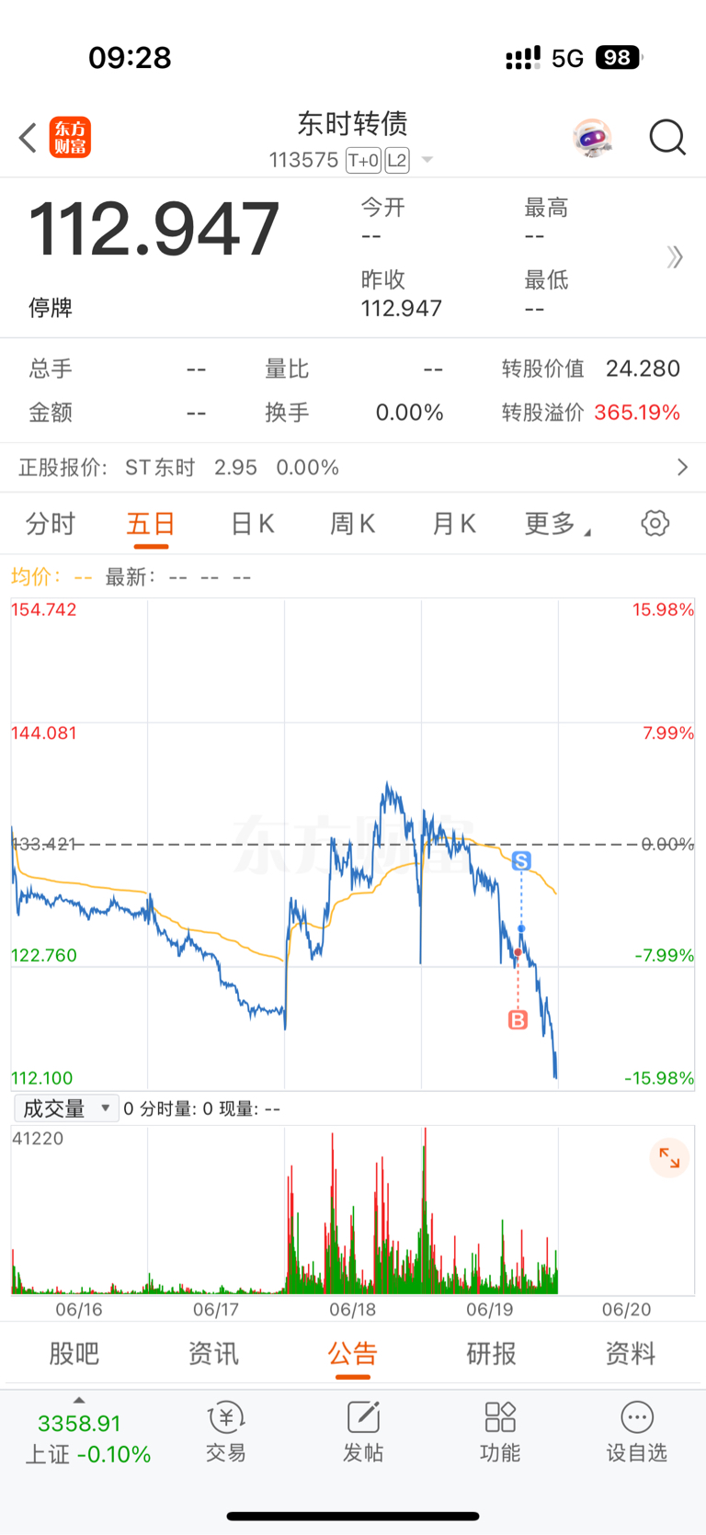This screenshot has width=706, height=1535.
Task: Open the 成交量 indicator dropdown
Action: click(x=66, y=1109)
